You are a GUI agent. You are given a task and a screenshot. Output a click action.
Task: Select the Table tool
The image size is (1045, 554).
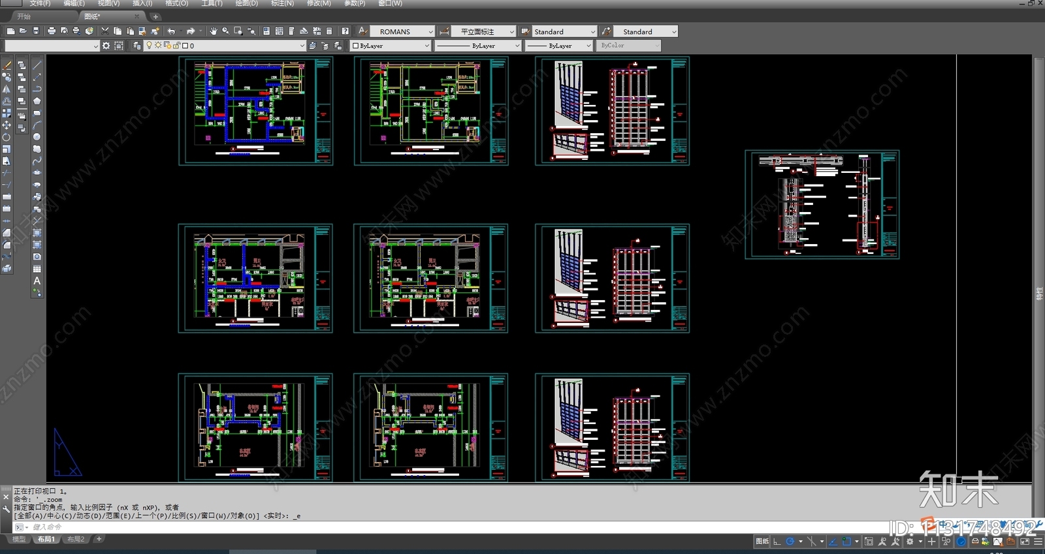point(37,269)
